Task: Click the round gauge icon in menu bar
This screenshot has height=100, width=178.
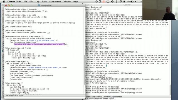Action: [97, 1]
